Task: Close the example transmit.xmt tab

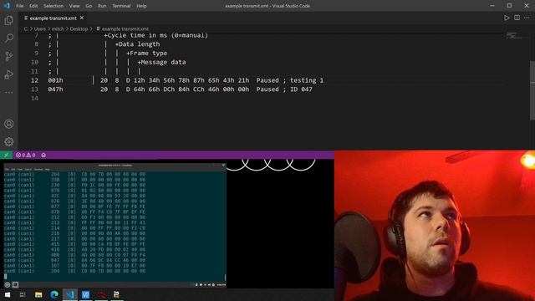Action: 82,18
